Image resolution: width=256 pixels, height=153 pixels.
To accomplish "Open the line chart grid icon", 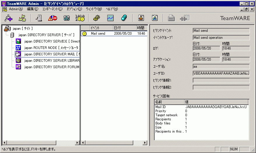I will 111,18.
